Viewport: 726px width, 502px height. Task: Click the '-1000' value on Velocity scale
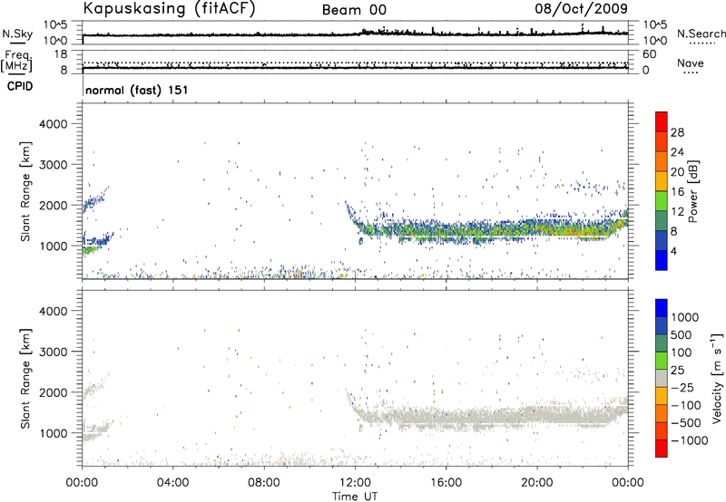click(x=690, y=440)
